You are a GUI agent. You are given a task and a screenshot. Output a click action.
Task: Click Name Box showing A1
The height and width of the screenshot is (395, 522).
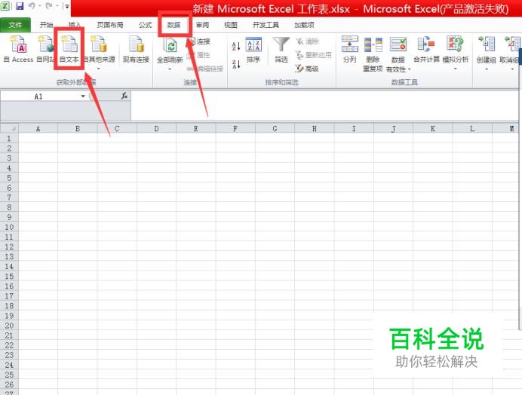(x=40, y=96)
